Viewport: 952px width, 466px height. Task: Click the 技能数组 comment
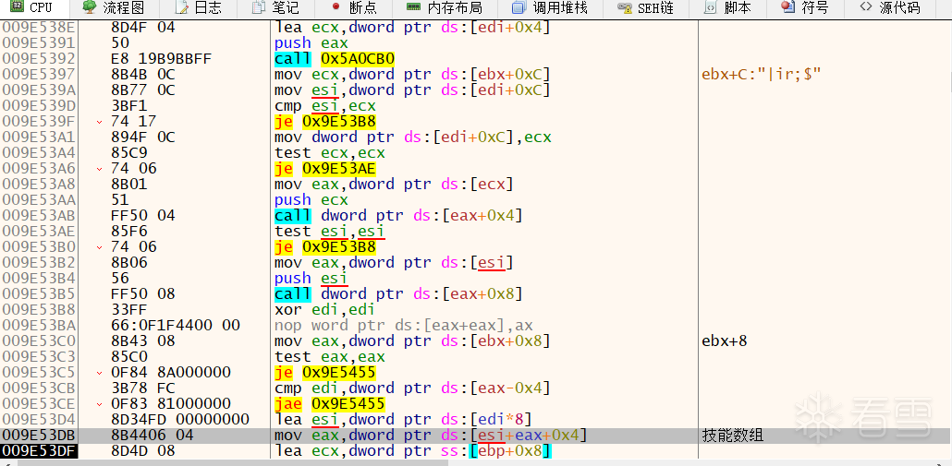coord(732,436)
